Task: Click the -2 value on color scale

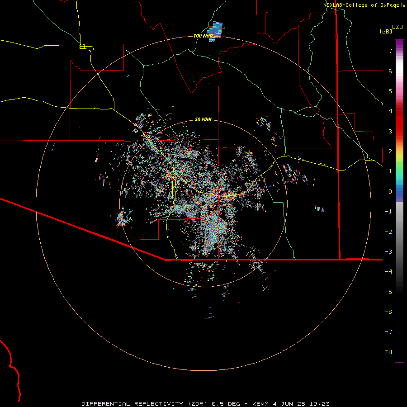Action: [388, 232]
